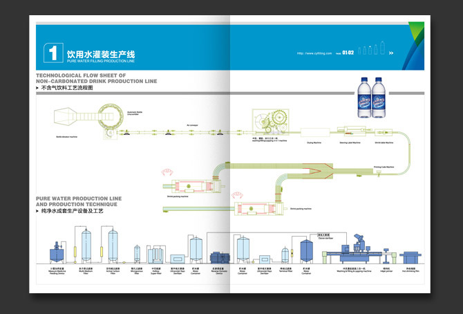
Task: Select the small Terminal Filter vessel
Action: [285, 255]
